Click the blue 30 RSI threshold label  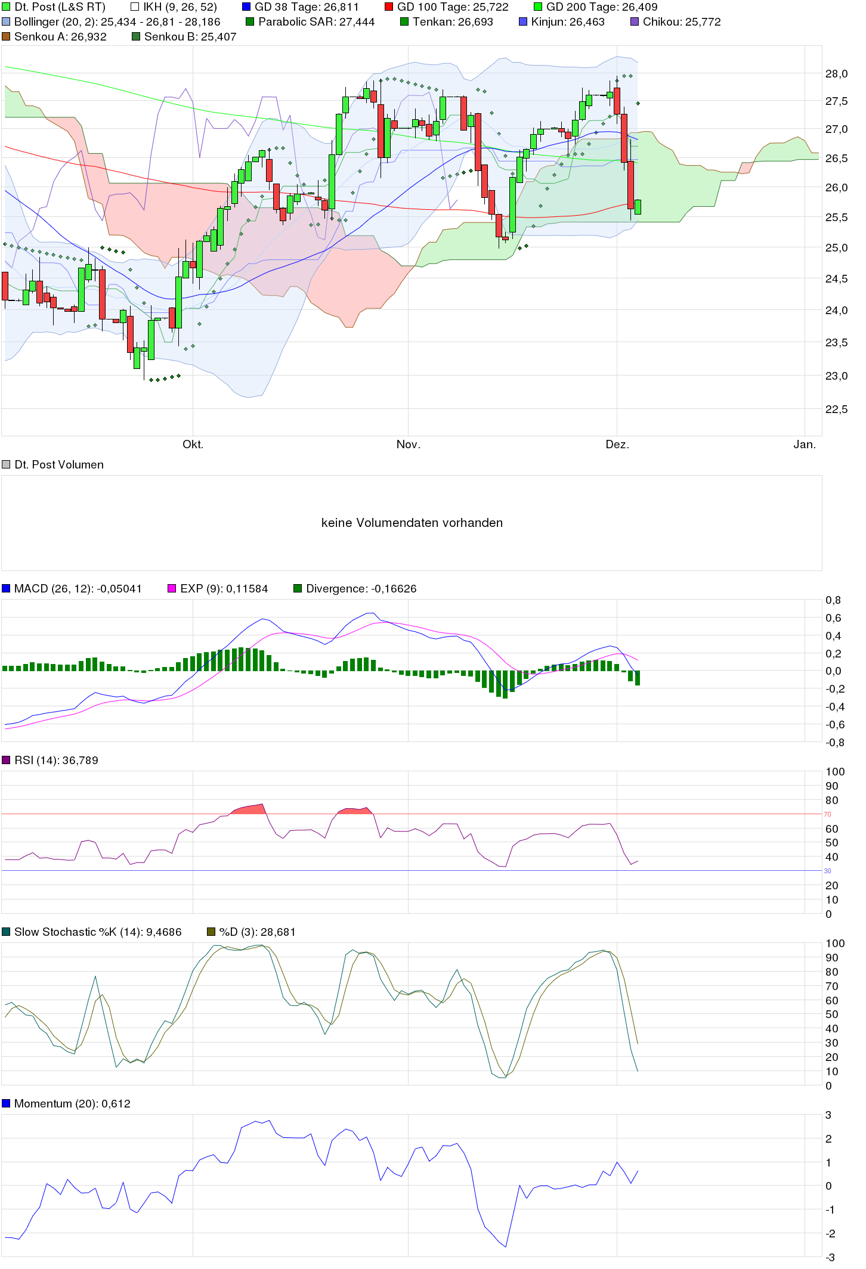click(x=827, y=871)
